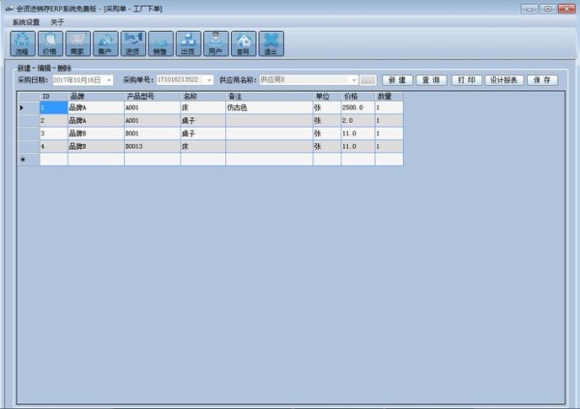Open the 用户 user toolbar icon

pos(216,44)
